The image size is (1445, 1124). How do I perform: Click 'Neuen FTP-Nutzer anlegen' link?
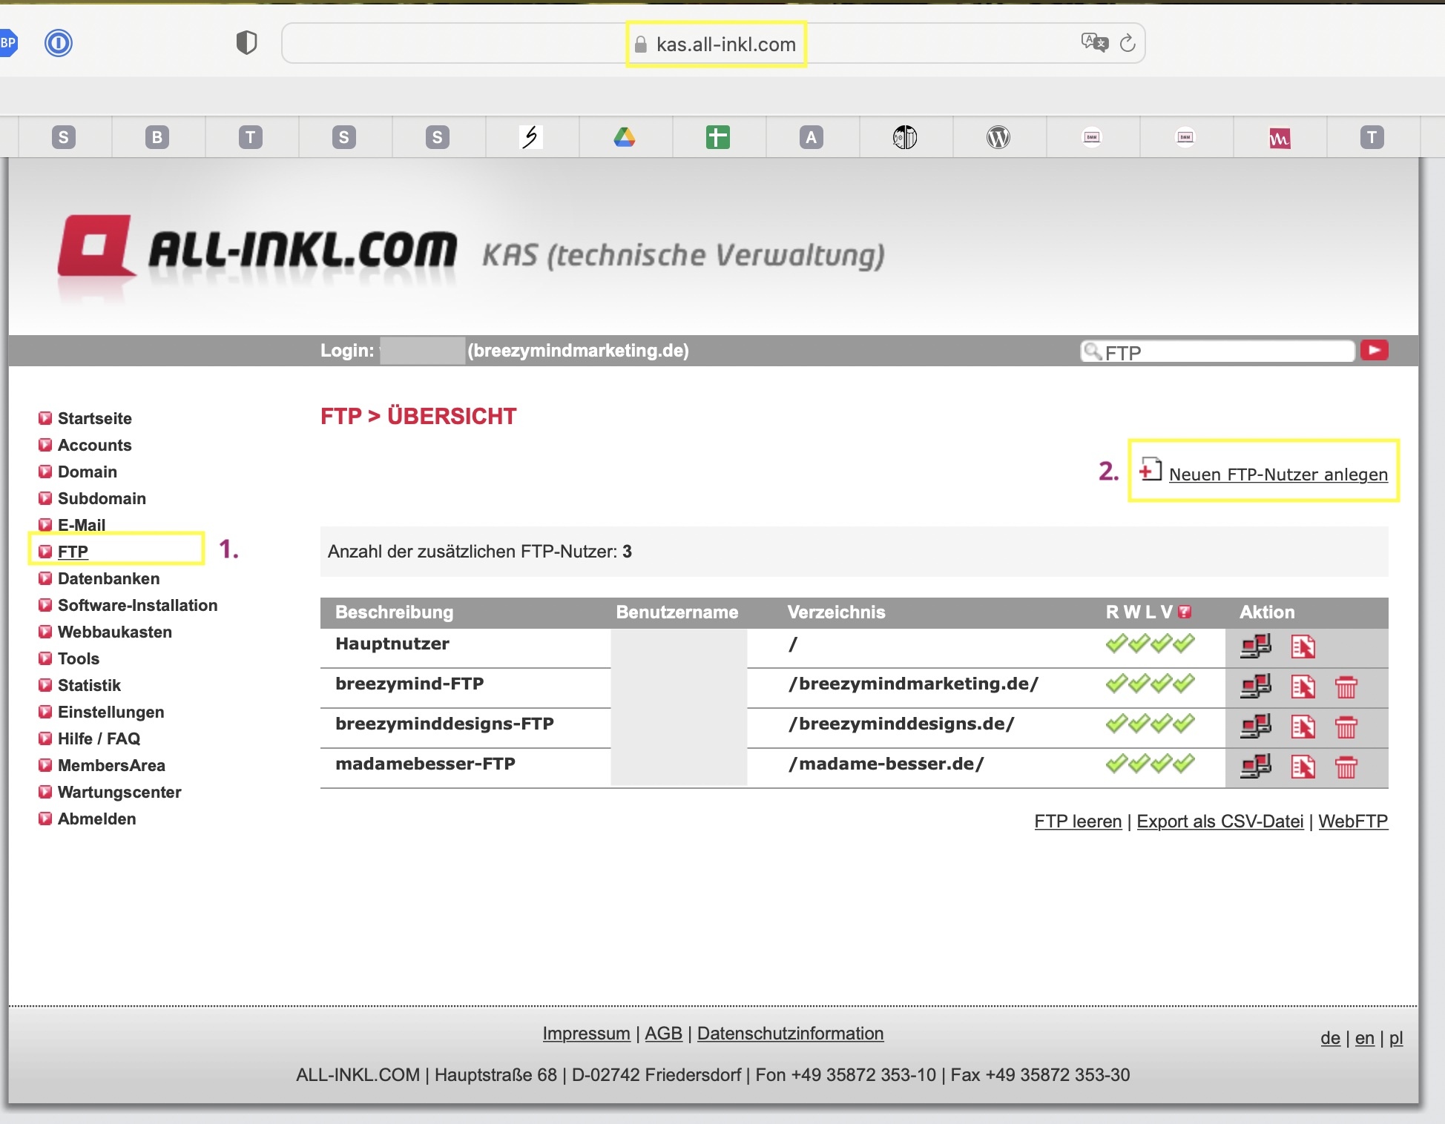pos(1278,474)
